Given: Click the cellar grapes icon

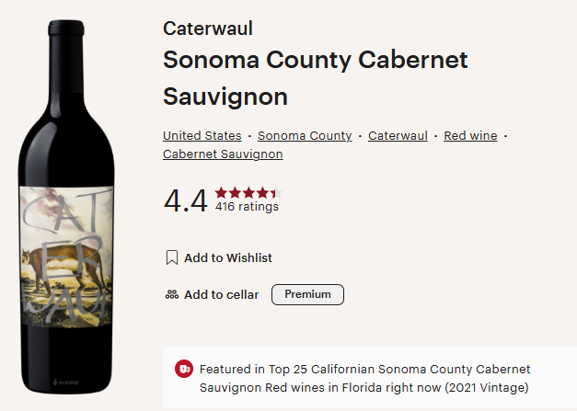Looking at the screenshot, I should click(x=172, y=294).
